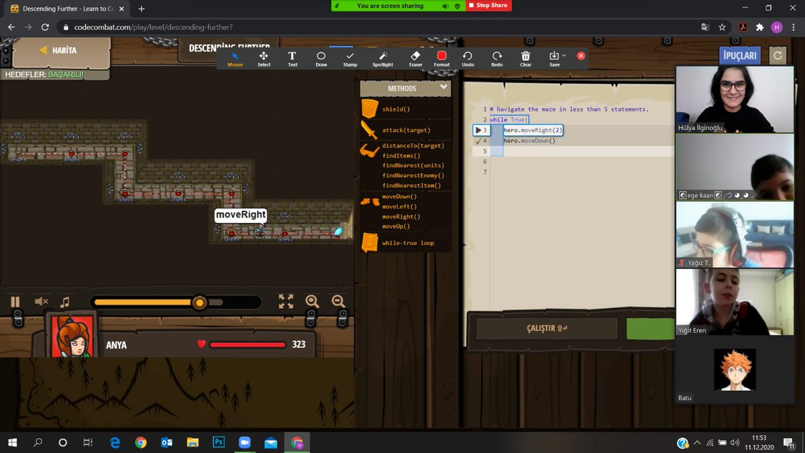
Task: Clear all annotations with trash icon
Action: [526, 59]
